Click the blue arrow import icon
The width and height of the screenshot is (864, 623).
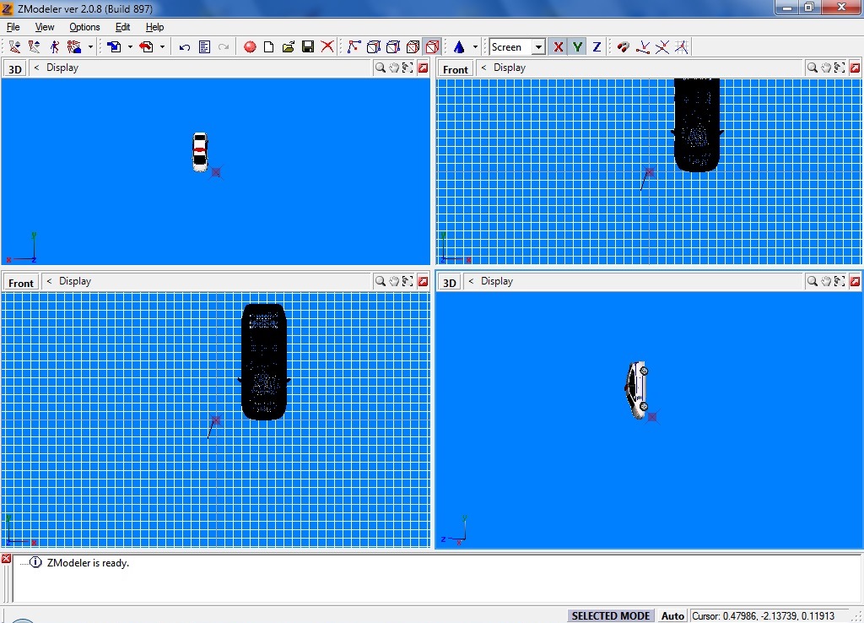click(114, 47)
